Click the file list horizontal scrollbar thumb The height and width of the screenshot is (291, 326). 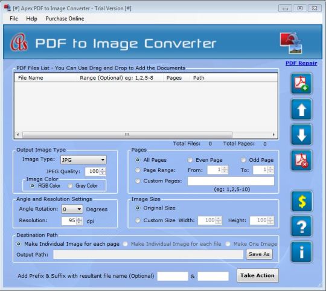click(127, 135)
